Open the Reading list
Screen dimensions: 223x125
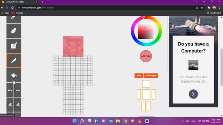pos(214,13)
